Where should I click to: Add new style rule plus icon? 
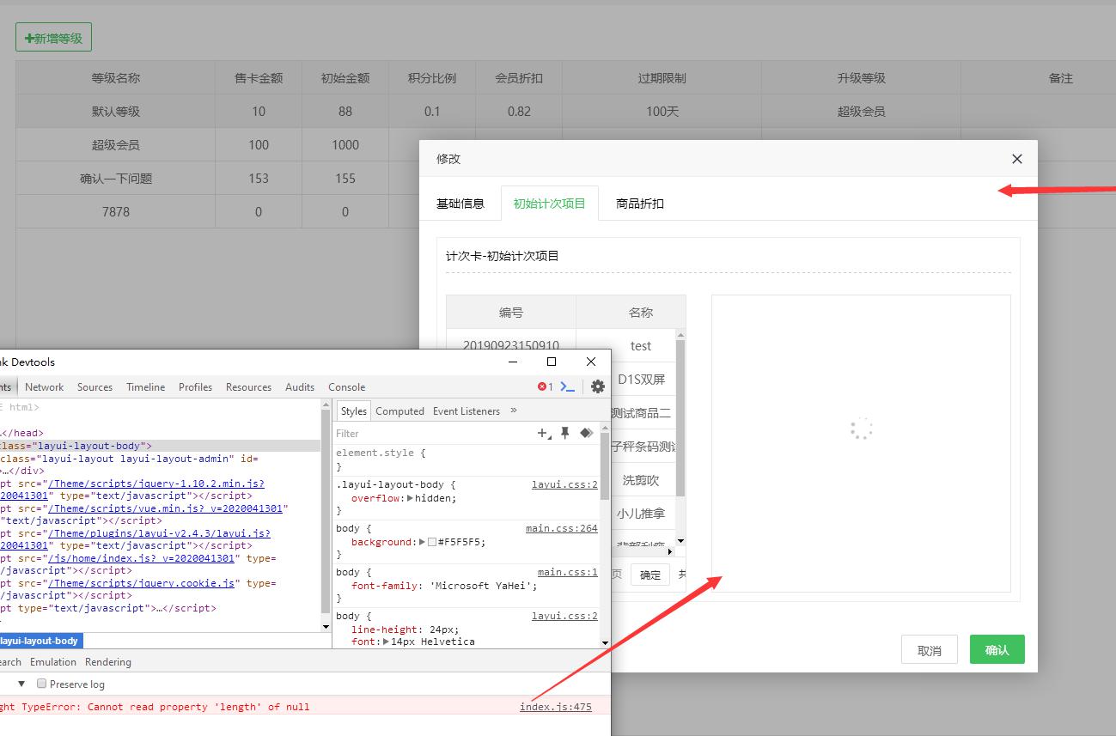point(543,434)
